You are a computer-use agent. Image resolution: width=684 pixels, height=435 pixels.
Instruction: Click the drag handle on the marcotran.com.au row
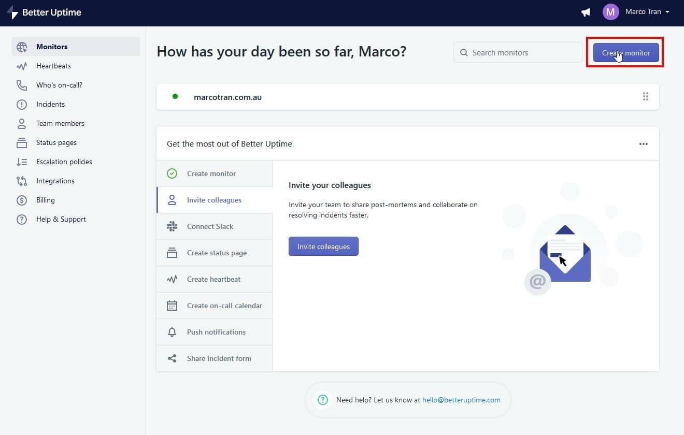coord(646,96)
